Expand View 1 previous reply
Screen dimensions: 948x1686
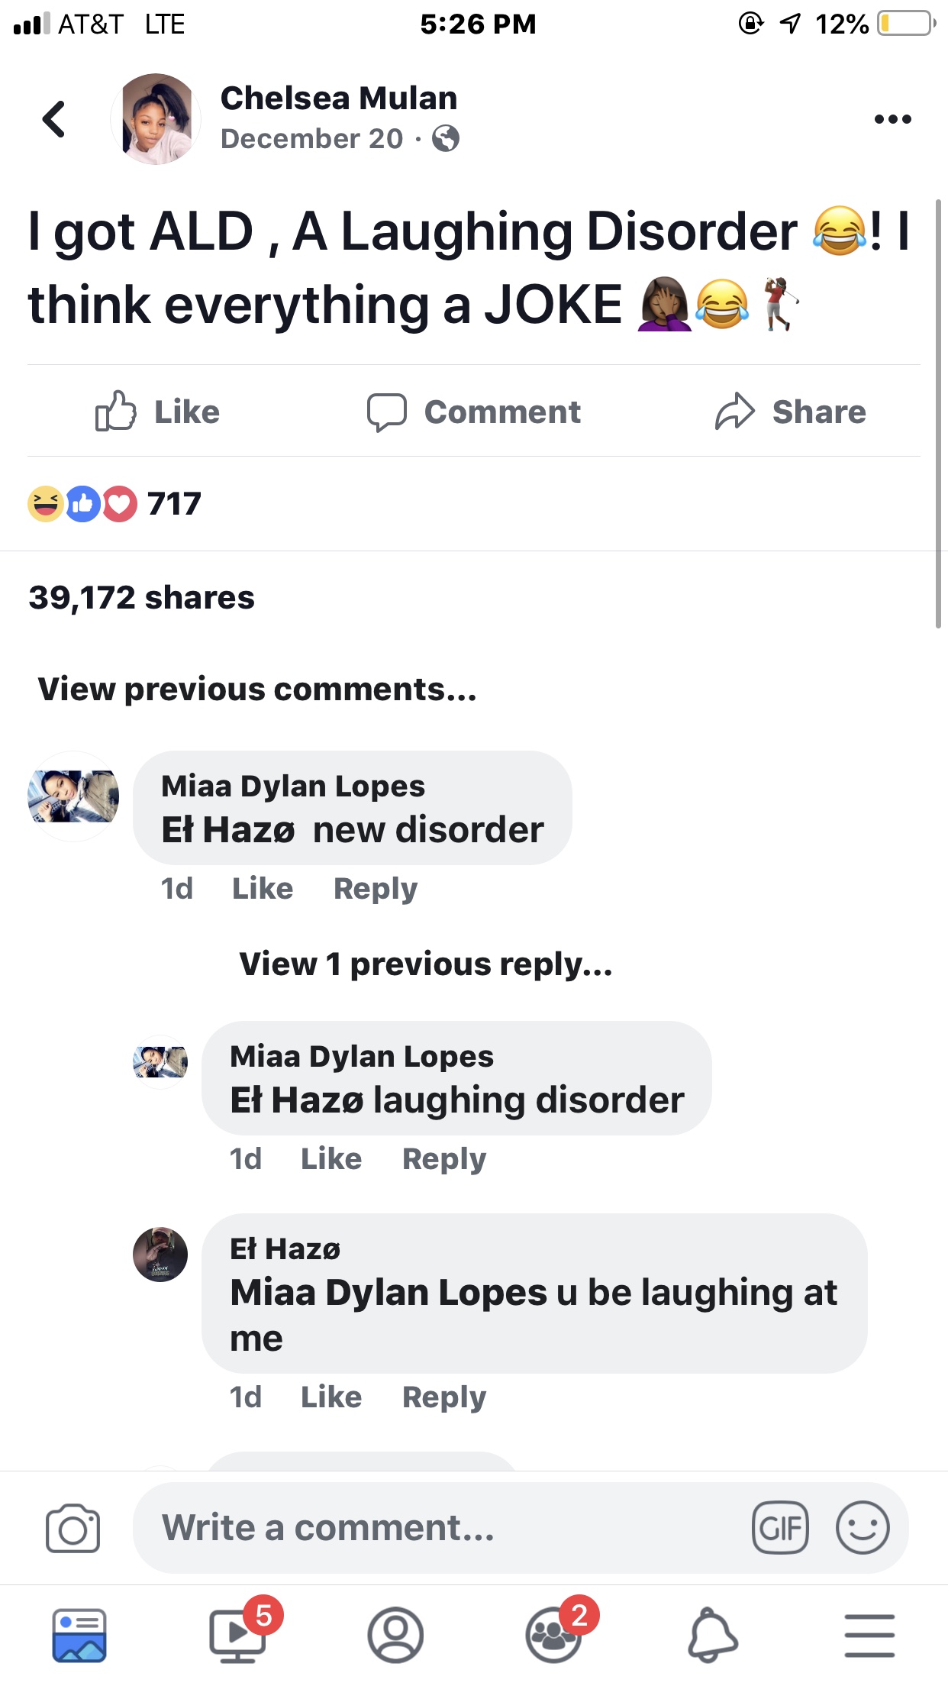(x=426, y=964)
